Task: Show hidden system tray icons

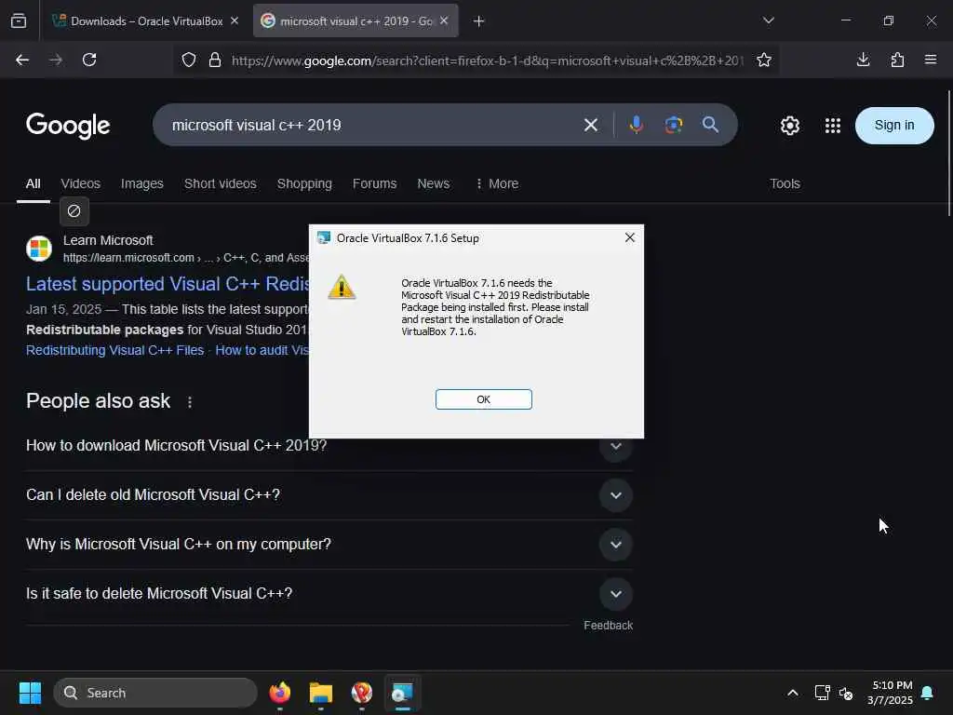Action: 793,693
